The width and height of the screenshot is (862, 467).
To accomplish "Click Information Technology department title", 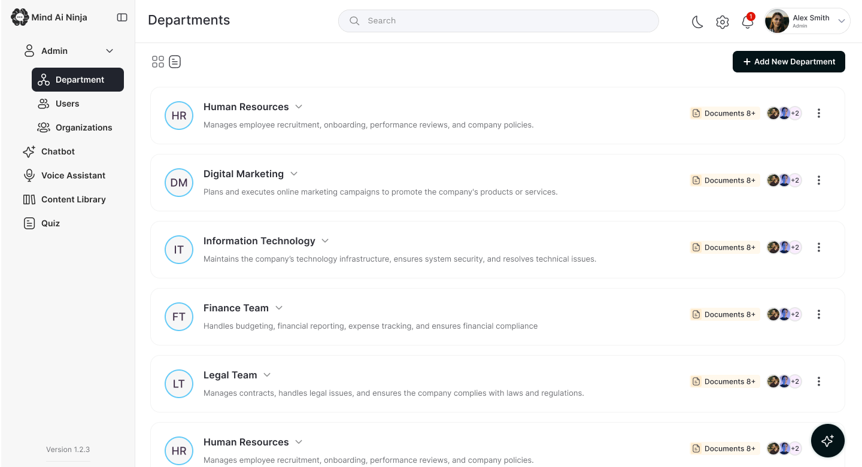I will [x=259, y=241].
